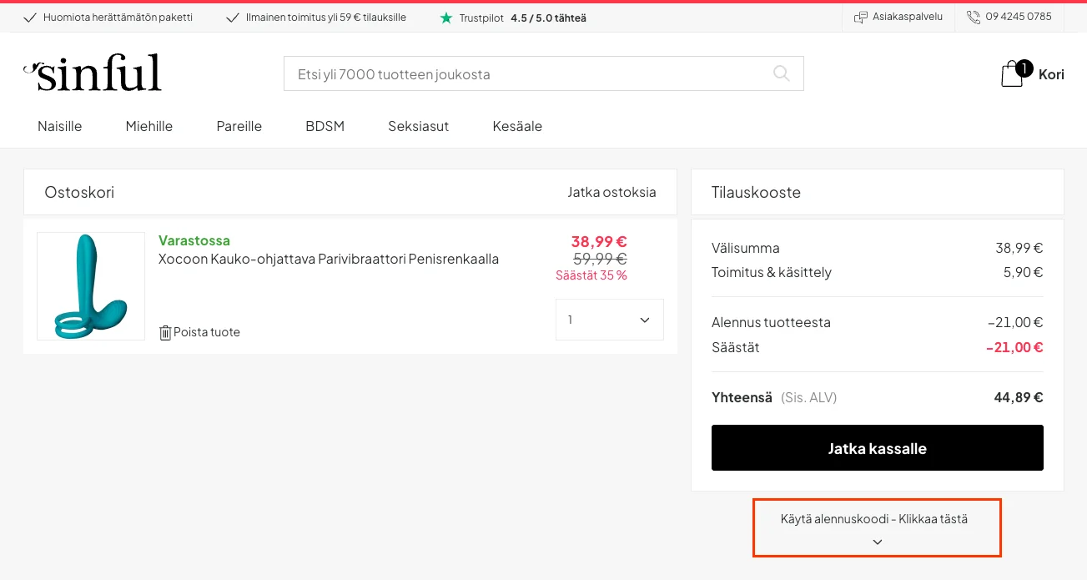This screenshot has height=580, width=1087.
Task: Open the Pareille menu
Action: coord(239,126)
